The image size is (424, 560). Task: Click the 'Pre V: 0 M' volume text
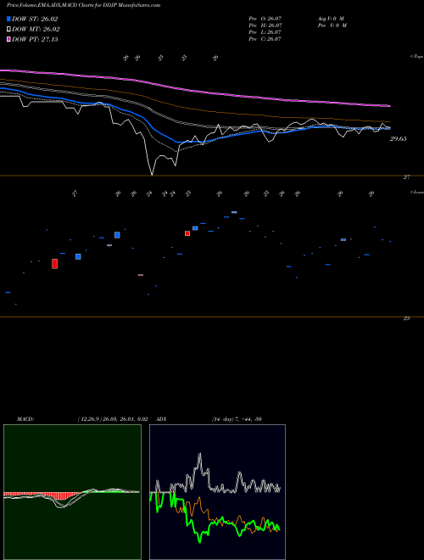click(332, 25)
